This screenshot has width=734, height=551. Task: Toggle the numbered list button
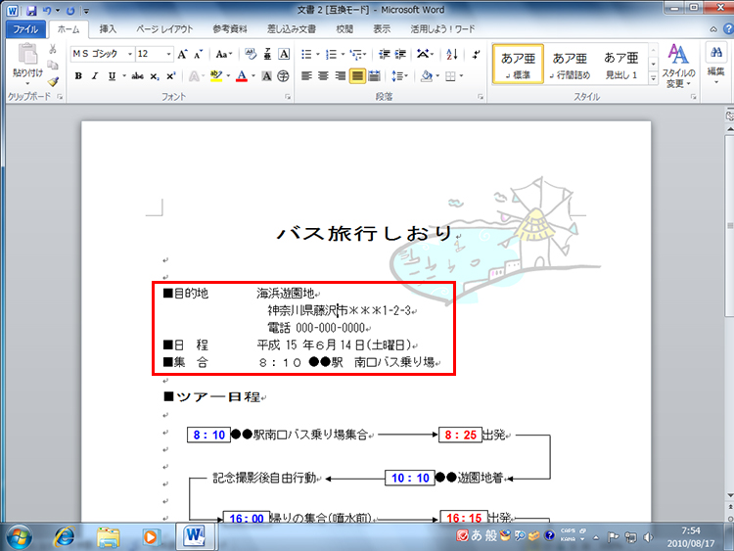(332, 54)
